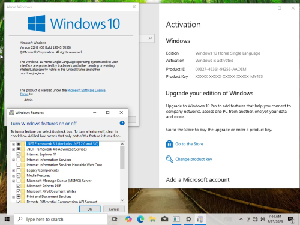Click the Change product key magnifier-key icon

[169, 159]
